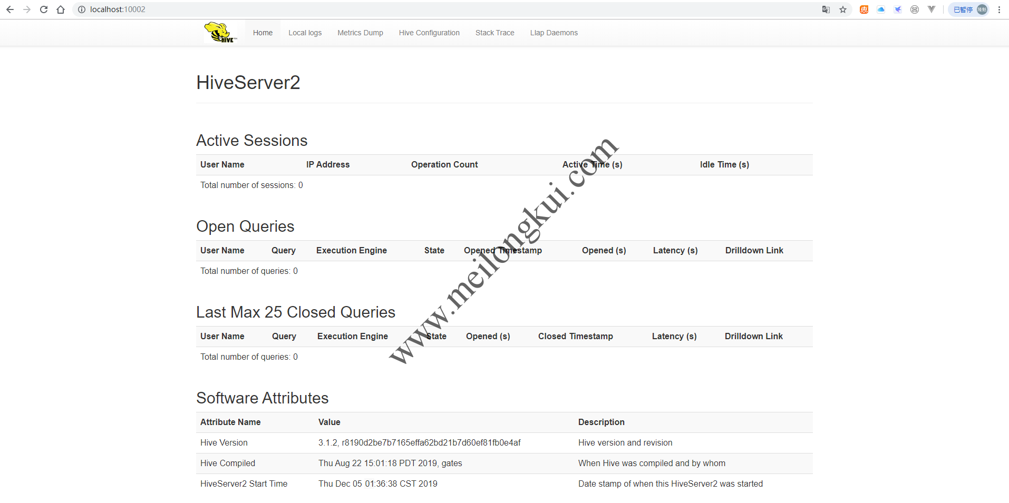Click Idle Time (s) column header
This screenshot has height=503, width=1009.
(724, 164)
